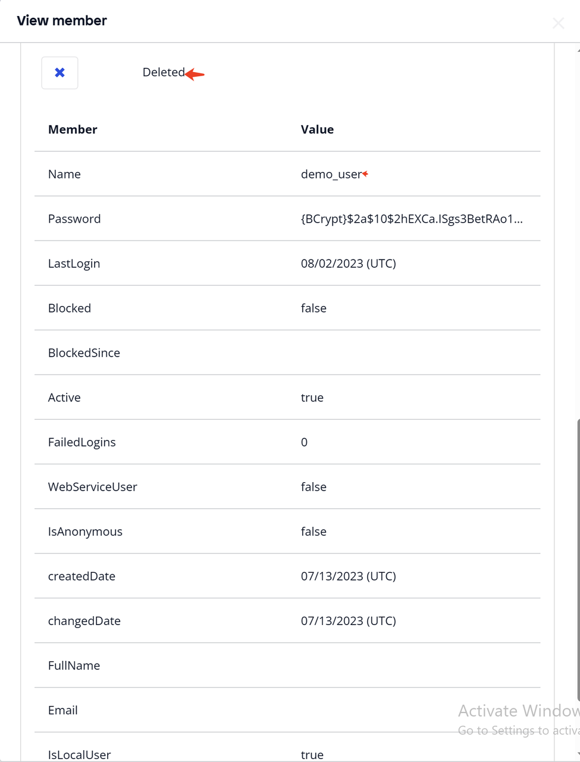
Task: Select the FailedLogins count of 0
Action: (304, 442)
